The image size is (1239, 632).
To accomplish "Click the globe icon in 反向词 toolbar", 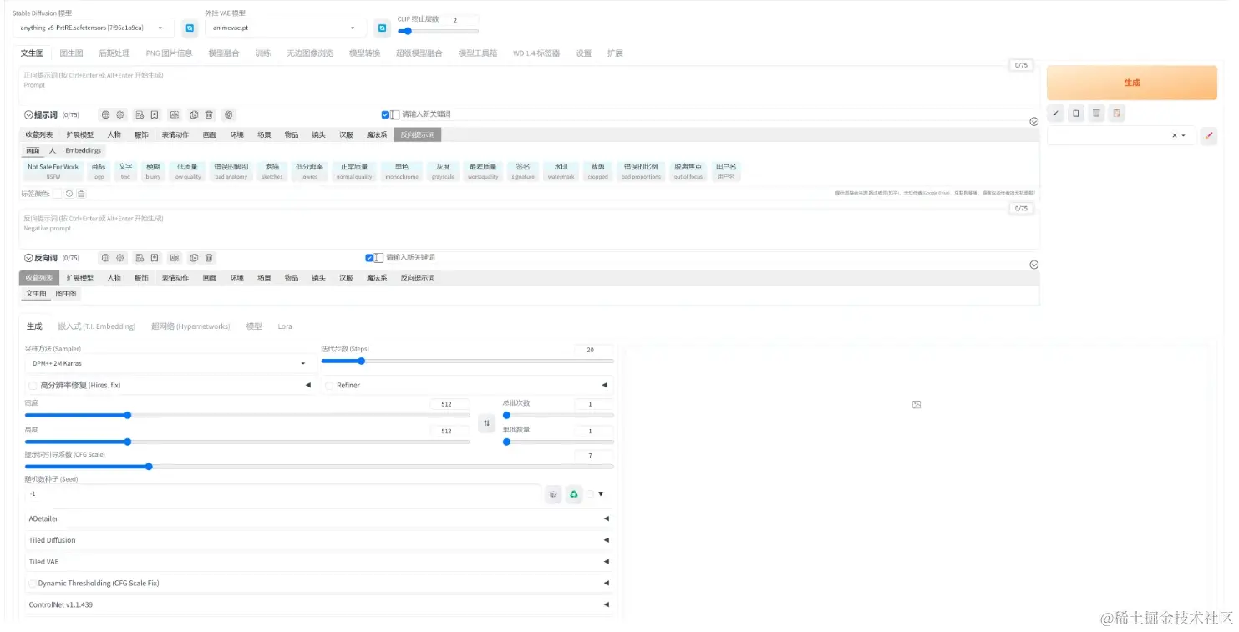I will point(105,258).
